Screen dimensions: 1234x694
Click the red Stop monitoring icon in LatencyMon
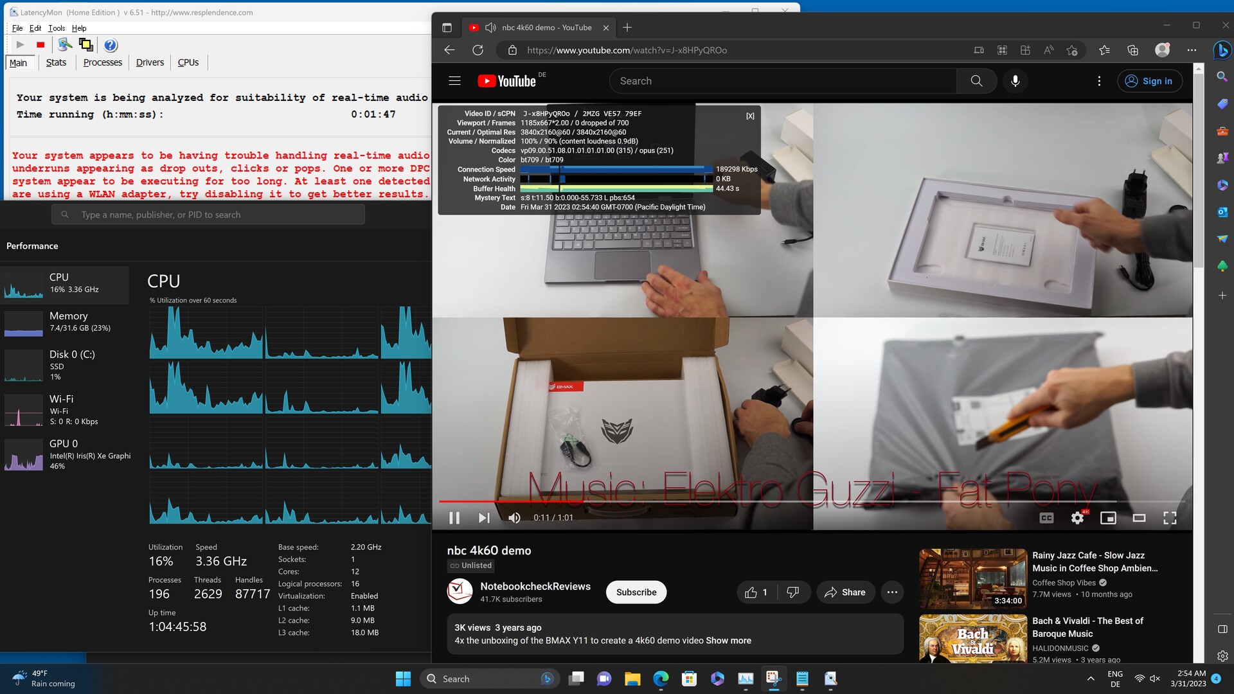coord(40,45)
